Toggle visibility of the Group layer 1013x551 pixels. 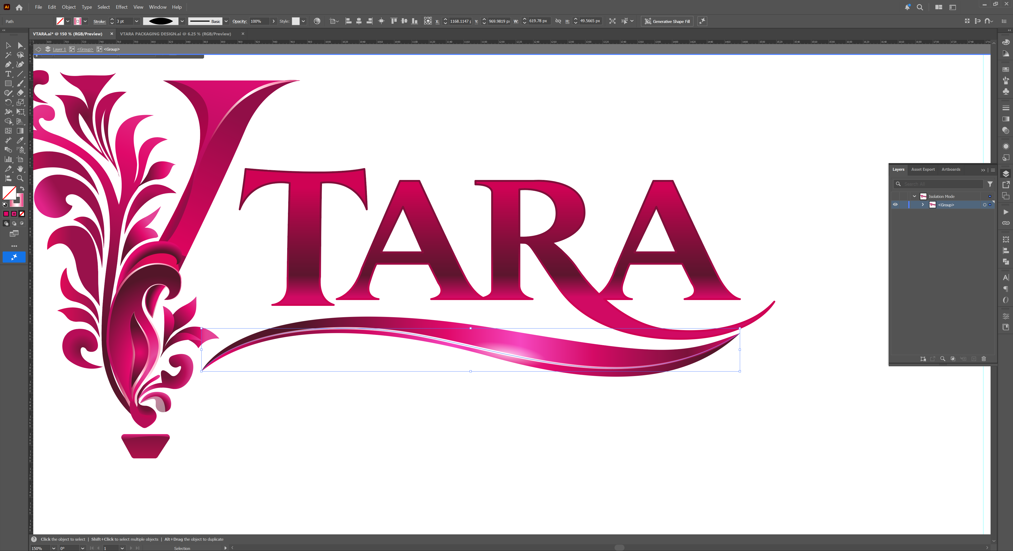coord(895,205)
